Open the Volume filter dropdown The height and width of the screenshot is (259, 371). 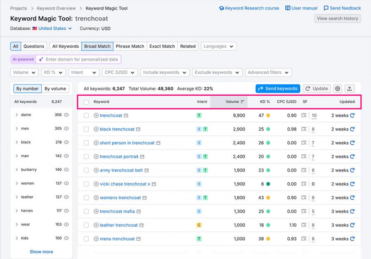[24, 73]
